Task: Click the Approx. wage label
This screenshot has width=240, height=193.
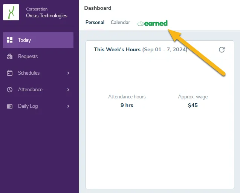Action: click(x=193, y=97)
